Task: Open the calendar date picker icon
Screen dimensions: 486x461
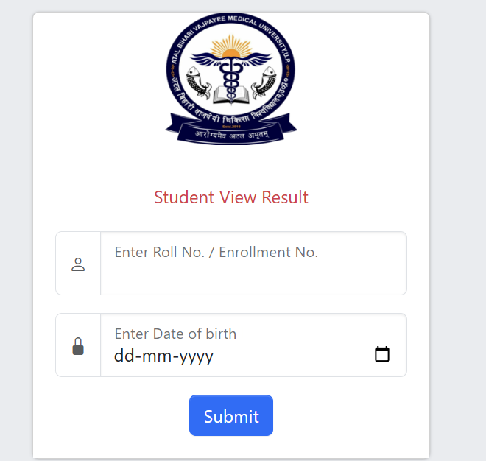Action: click(382, 353)
